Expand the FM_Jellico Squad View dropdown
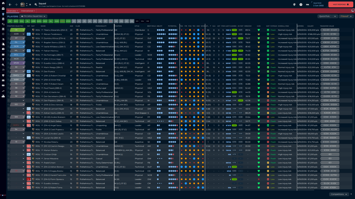The height and width of the screenshot is (199, 355). [x=34, y=16]
